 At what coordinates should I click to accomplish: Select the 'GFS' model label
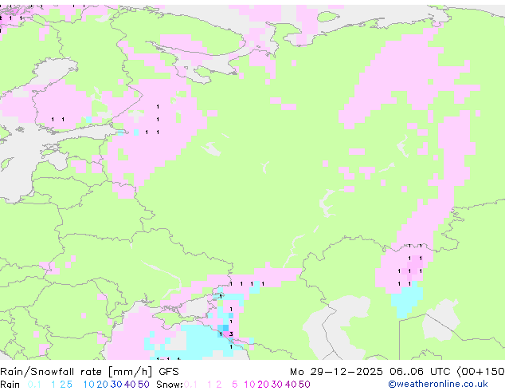pyautogui.click(x=169, y=372)
